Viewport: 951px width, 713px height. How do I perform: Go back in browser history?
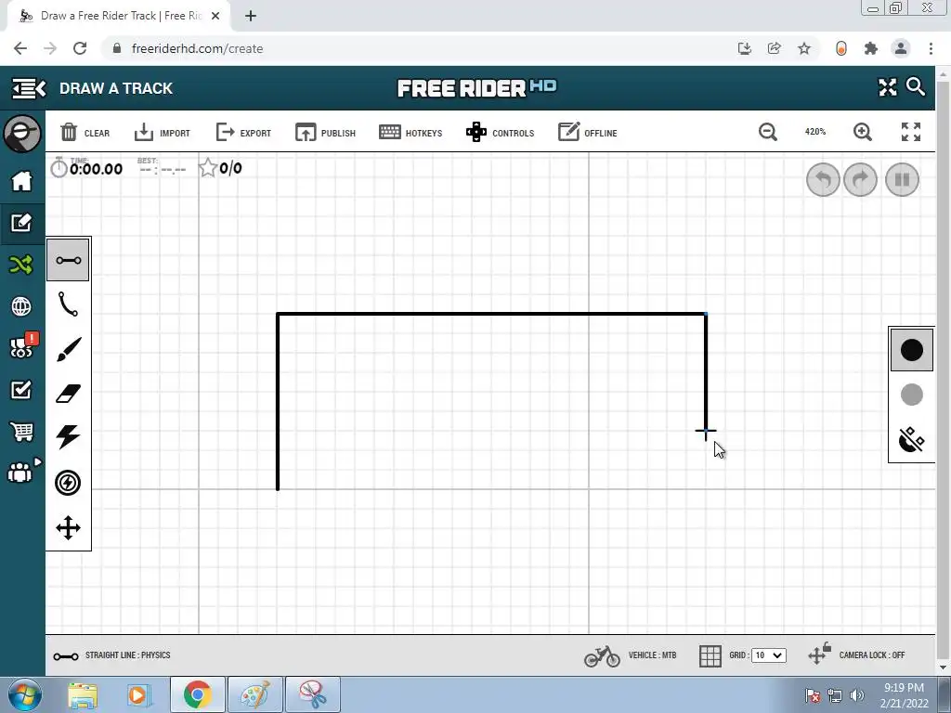click(20, 48)
